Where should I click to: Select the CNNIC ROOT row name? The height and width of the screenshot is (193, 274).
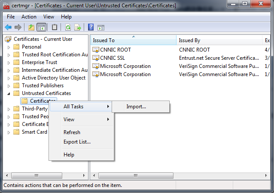point(116,50)
